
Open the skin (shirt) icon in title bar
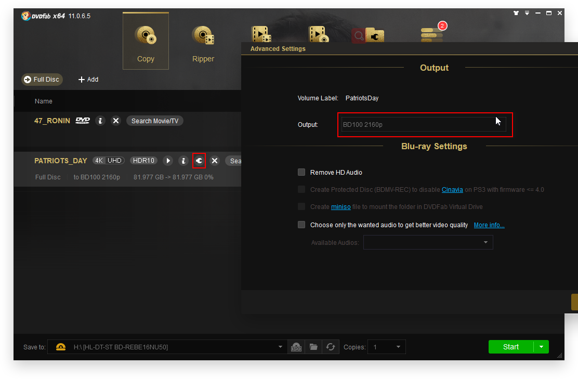(x=516, y=13)
